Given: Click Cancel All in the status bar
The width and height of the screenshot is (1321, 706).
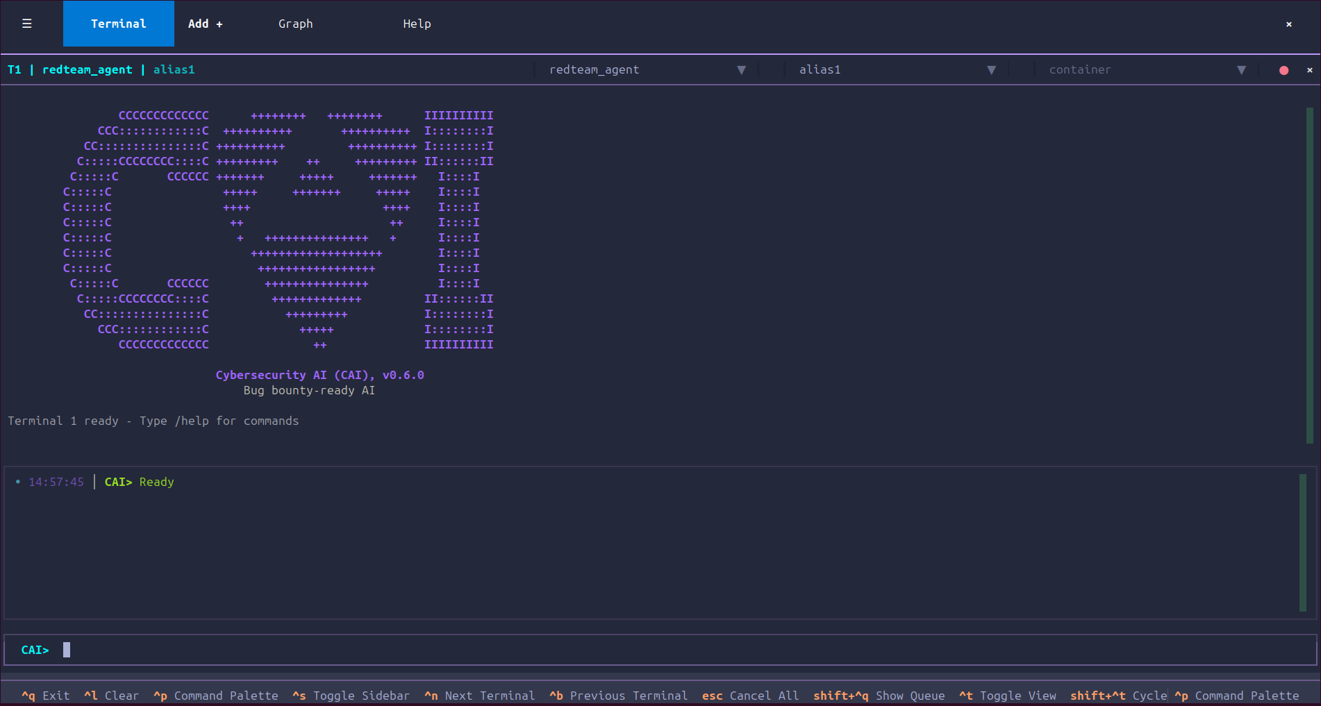Looking at the screenshot, I should [750, 696].
